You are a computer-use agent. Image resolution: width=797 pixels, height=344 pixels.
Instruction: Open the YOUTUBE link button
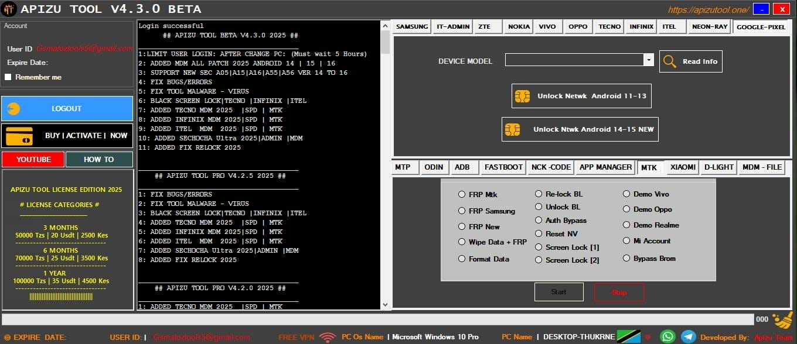[x=33, y=159]
